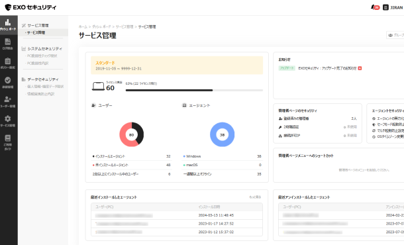Click the red new badge beside the update notice
The image size is (404, 245).
(x=360, y=68)
